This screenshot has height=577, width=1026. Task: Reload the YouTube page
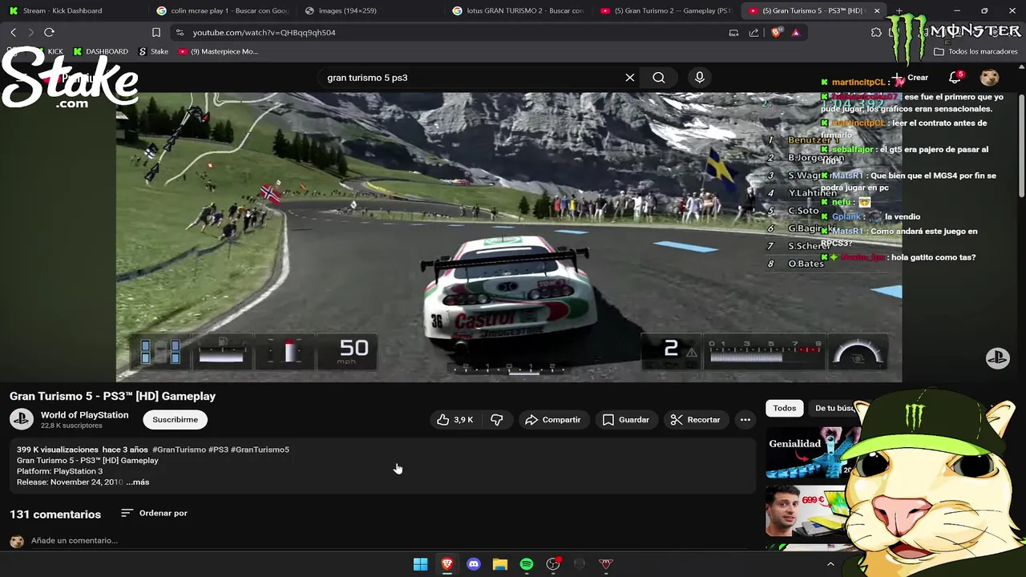(49, 32)
